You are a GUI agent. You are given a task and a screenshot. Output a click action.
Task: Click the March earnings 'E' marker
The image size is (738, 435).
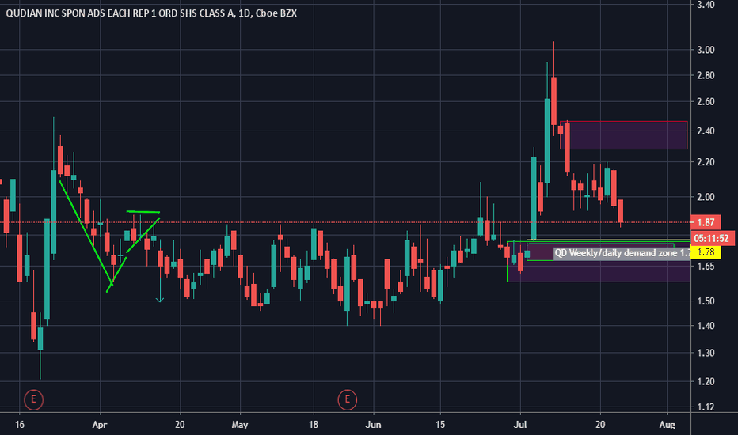(33, 399)
